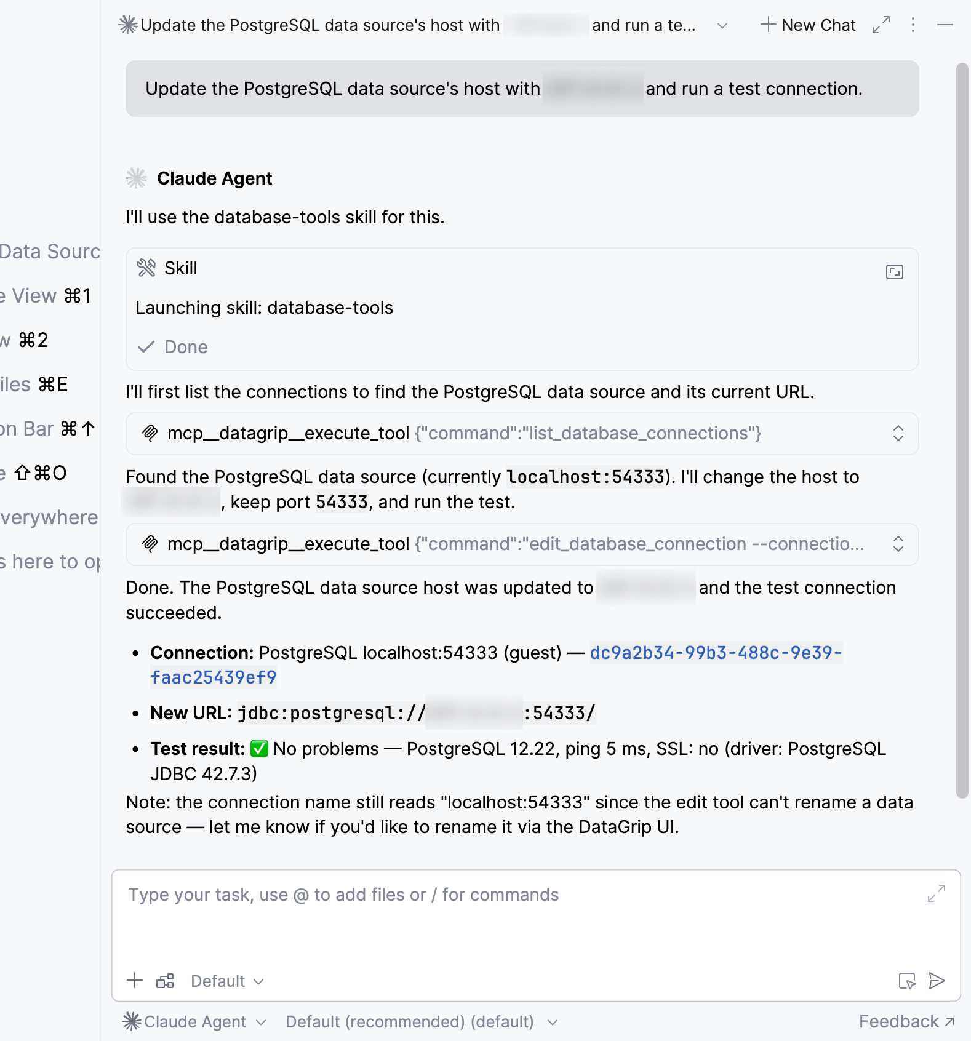Expand the prompt input editor
The image size is (971, 1041).
point(937,893)
